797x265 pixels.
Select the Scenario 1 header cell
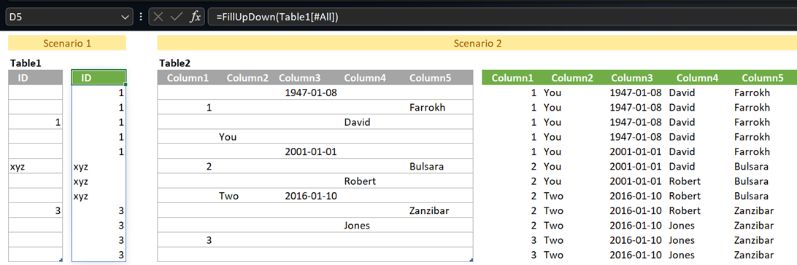[67, 44]
